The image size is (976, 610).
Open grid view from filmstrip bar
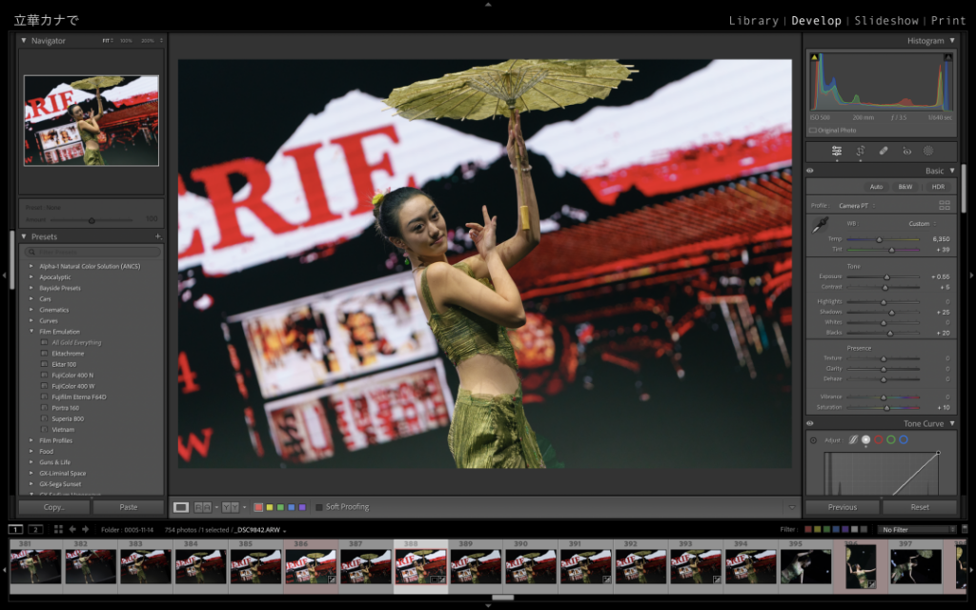click(58, 529)
